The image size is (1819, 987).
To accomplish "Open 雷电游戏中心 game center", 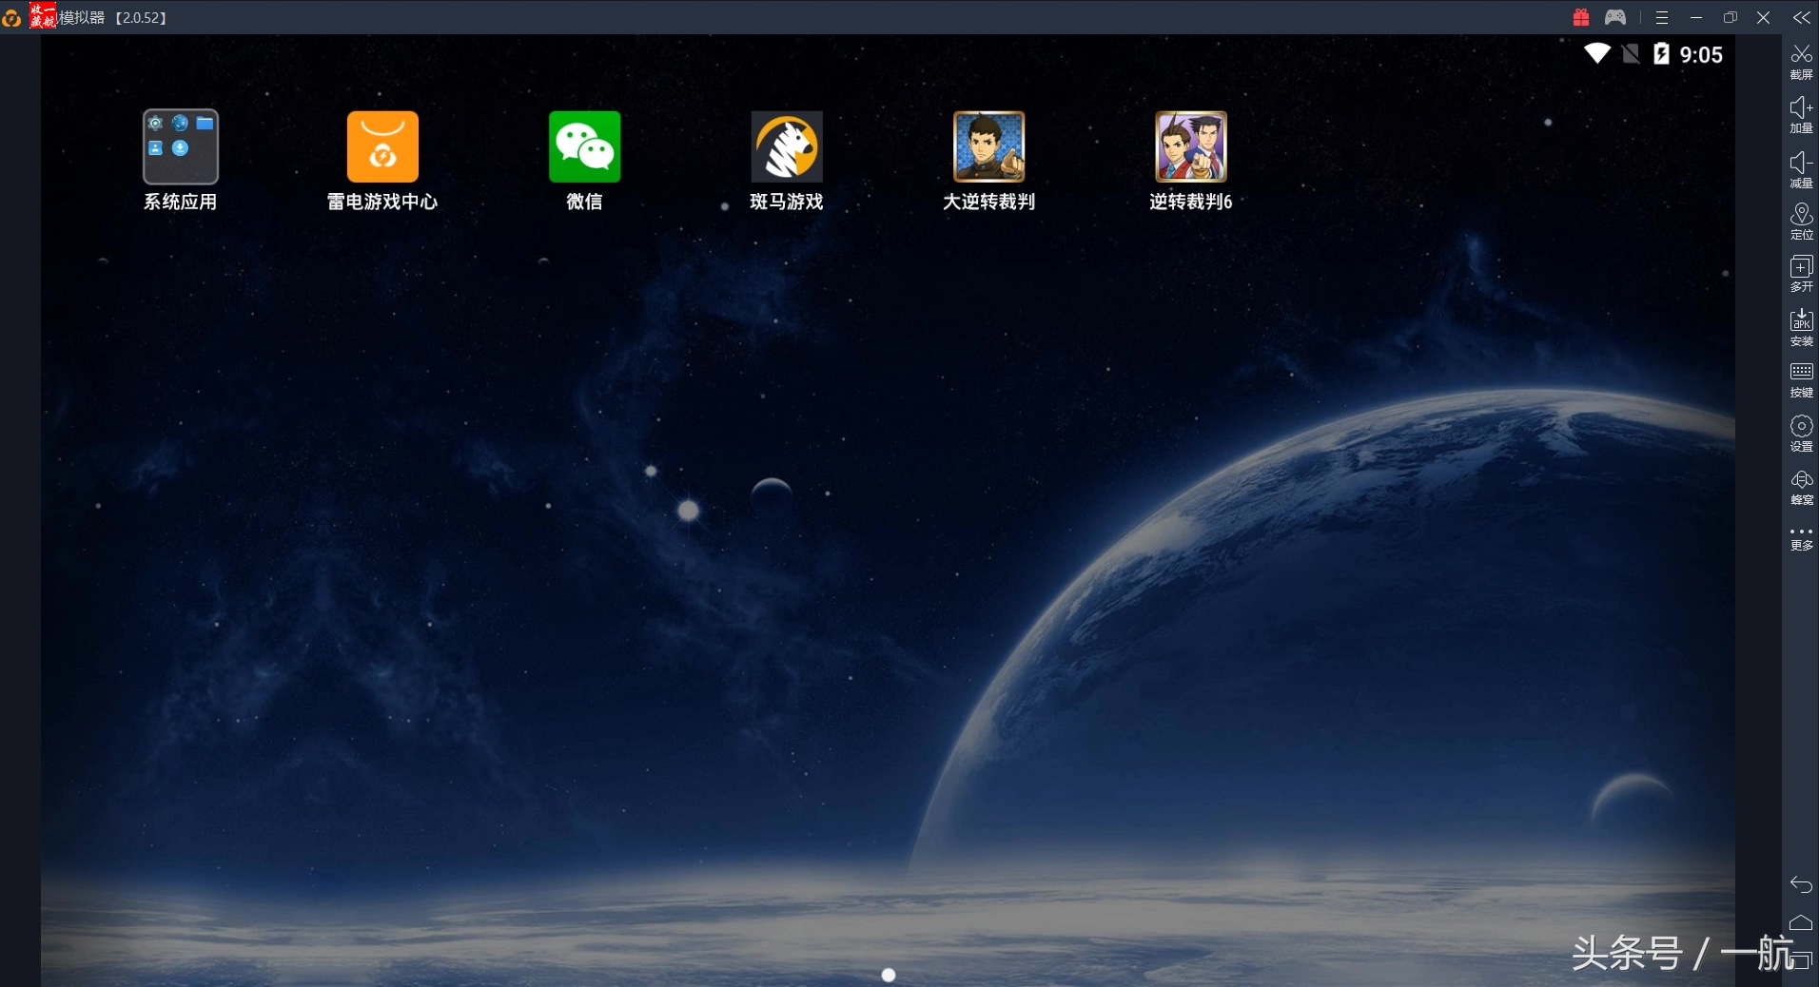I will [x=382, y=147].
